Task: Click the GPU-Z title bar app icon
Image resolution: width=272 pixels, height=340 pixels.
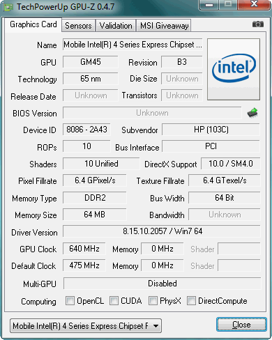Action: [8, 7]
